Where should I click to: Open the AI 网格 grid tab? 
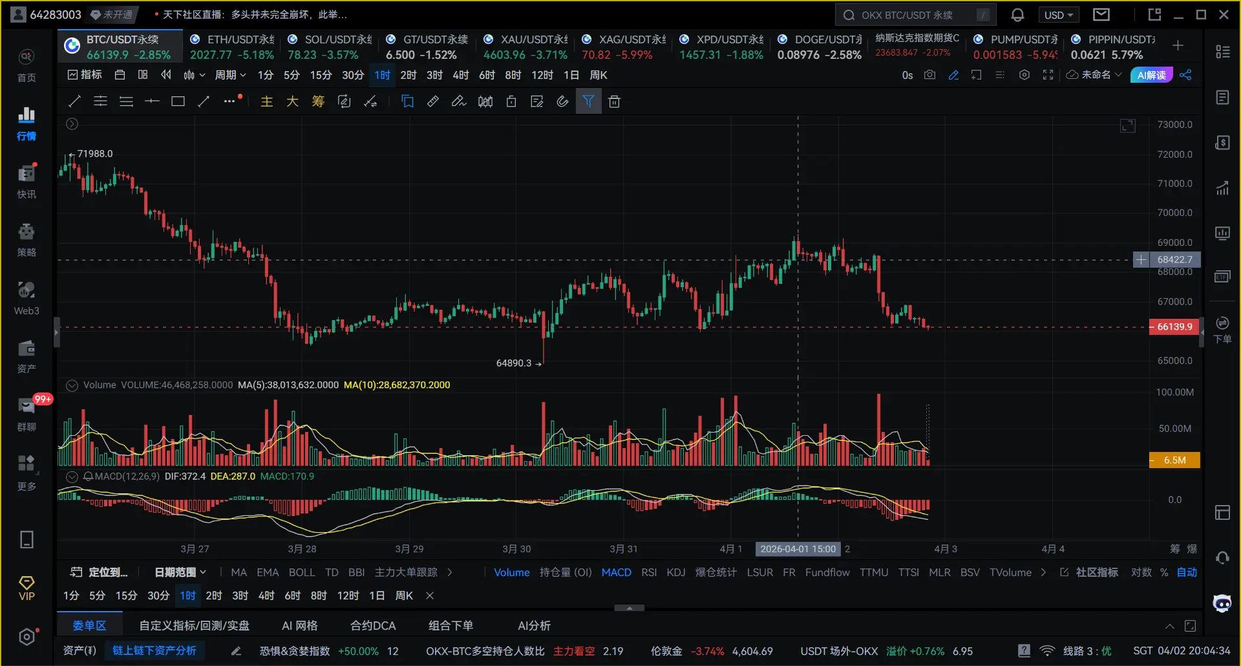coord(300,626)
